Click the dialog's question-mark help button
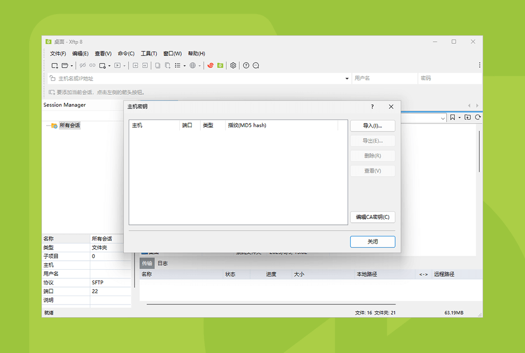 [x=373, y=107]
